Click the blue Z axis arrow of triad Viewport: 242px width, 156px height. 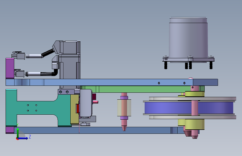point(23,138)
